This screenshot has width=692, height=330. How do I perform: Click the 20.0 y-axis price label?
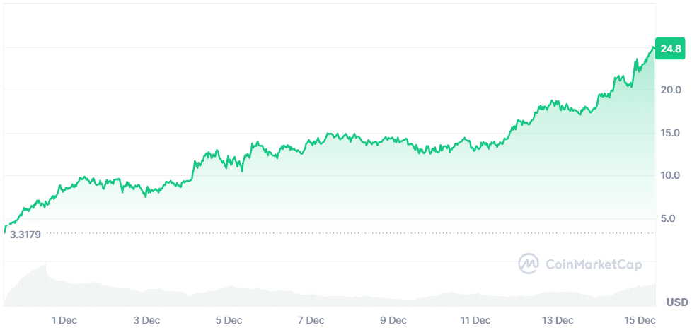pos(670,90)
